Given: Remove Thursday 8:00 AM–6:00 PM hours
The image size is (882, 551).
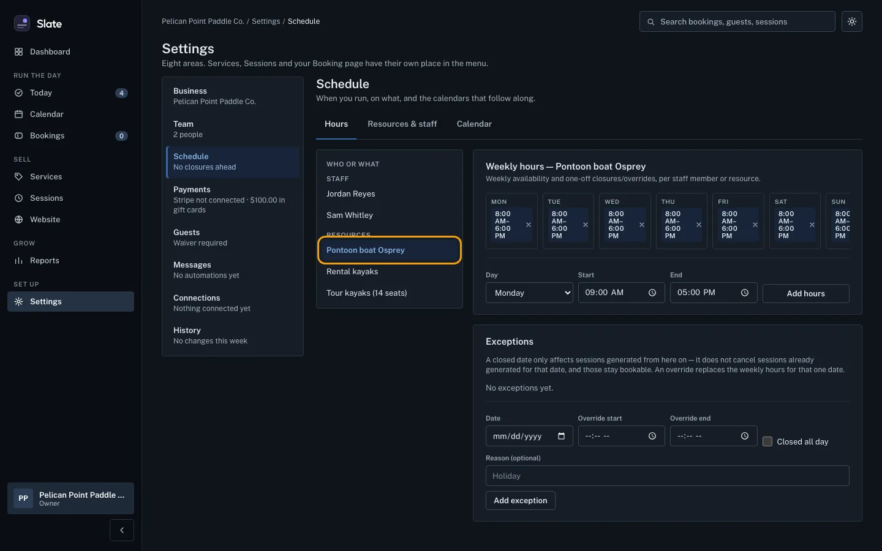Looking at the screenshot, I should [x=699, y=225].
